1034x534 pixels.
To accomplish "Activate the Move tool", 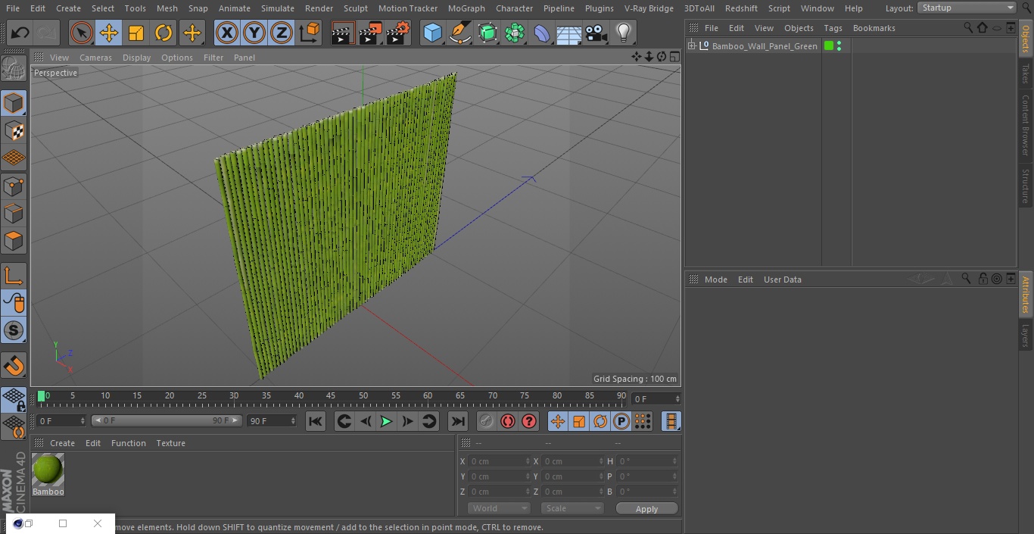I will point(109,33).
